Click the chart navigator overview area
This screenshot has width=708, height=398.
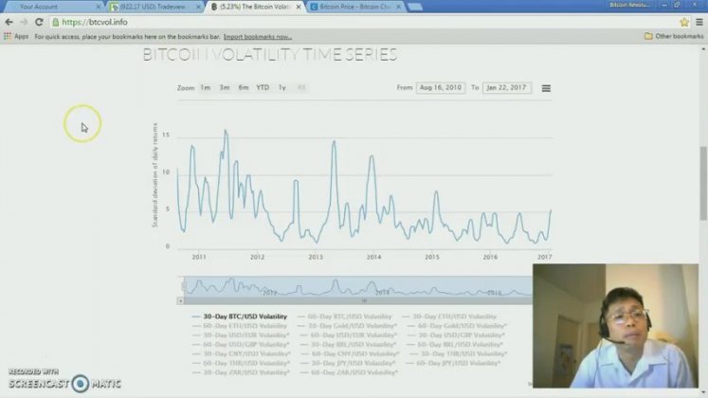[358, 286]
